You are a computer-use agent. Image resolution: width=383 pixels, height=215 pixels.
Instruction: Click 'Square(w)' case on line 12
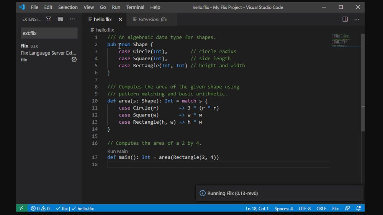[146, 115]
